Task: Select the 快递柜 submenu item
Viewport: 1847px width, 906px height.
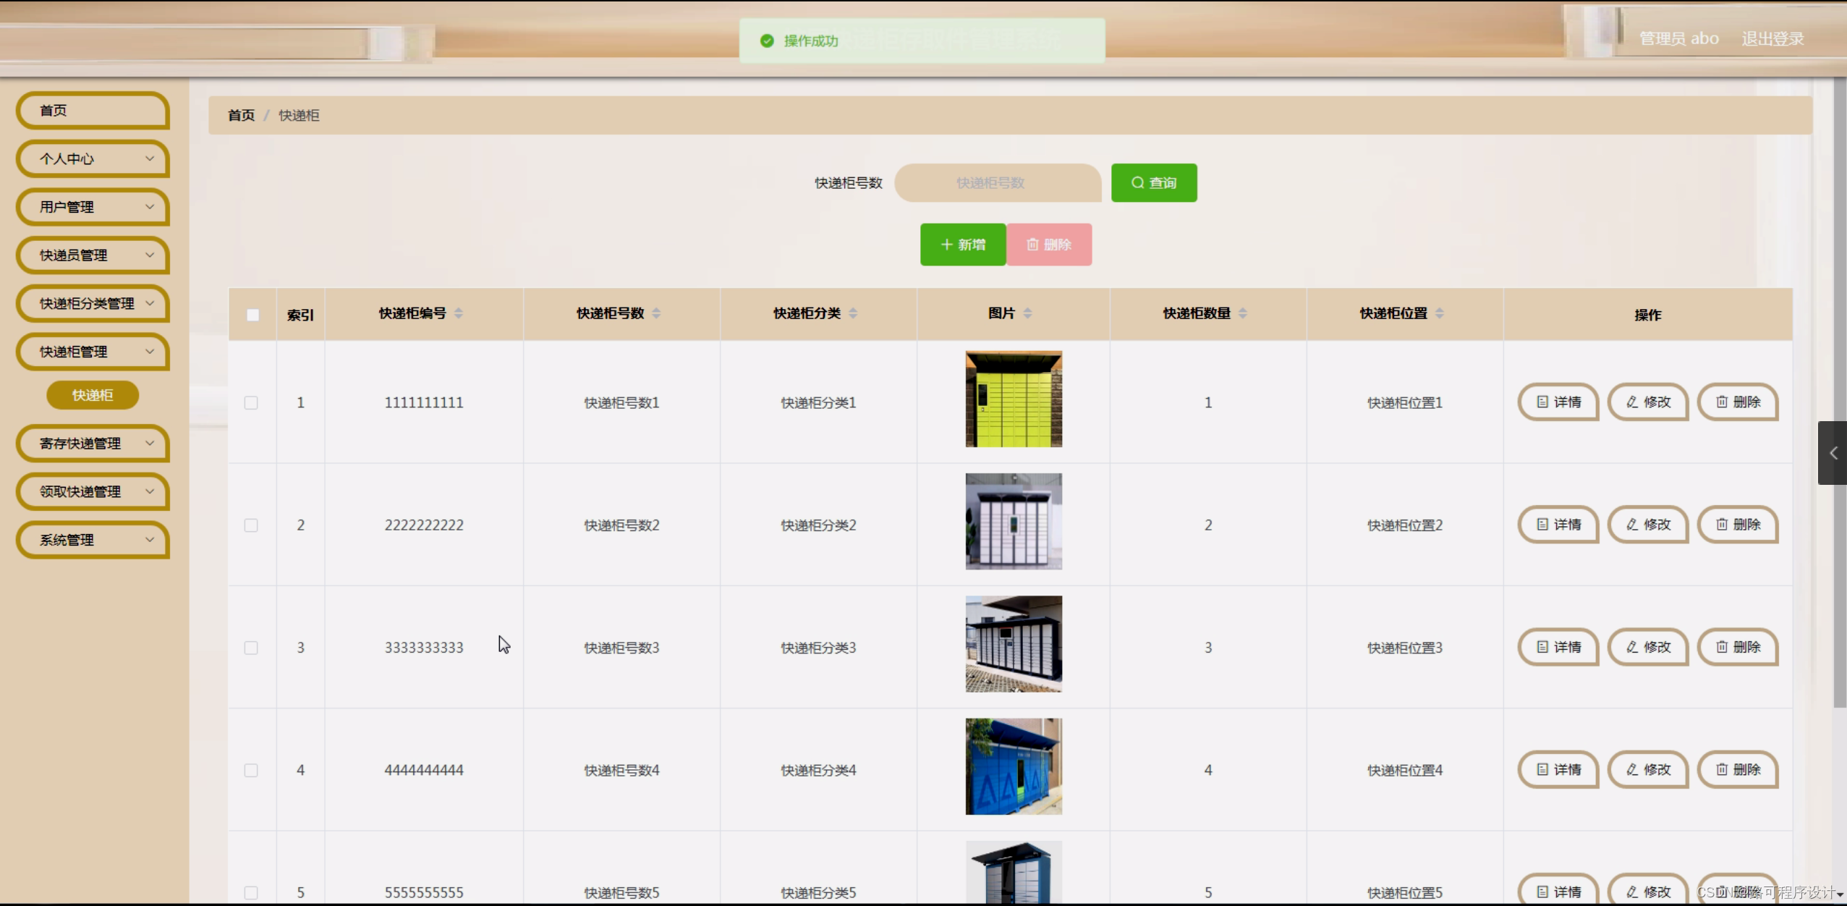Action: pyautogui.click(x=93, y=395)
